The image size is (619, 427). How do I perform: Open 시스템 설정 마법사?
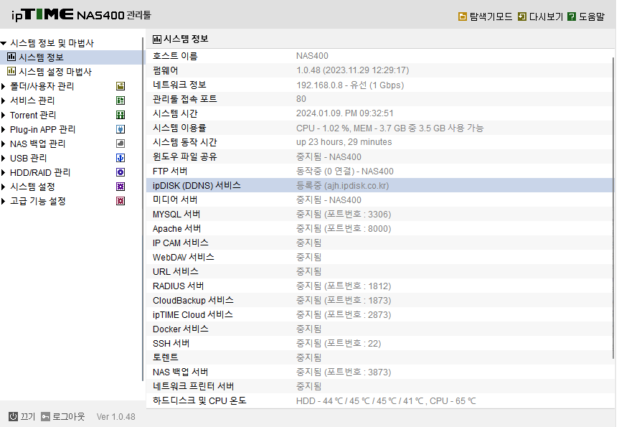click(55, 72)
